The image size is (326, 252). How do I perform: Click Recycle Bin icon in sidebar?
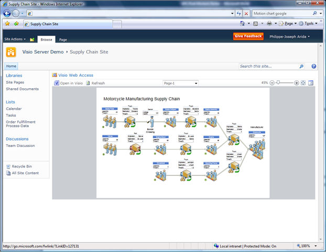8,166
